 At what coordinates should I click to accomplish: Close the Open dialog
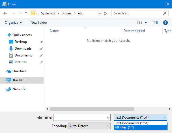[x=167, y=4]
